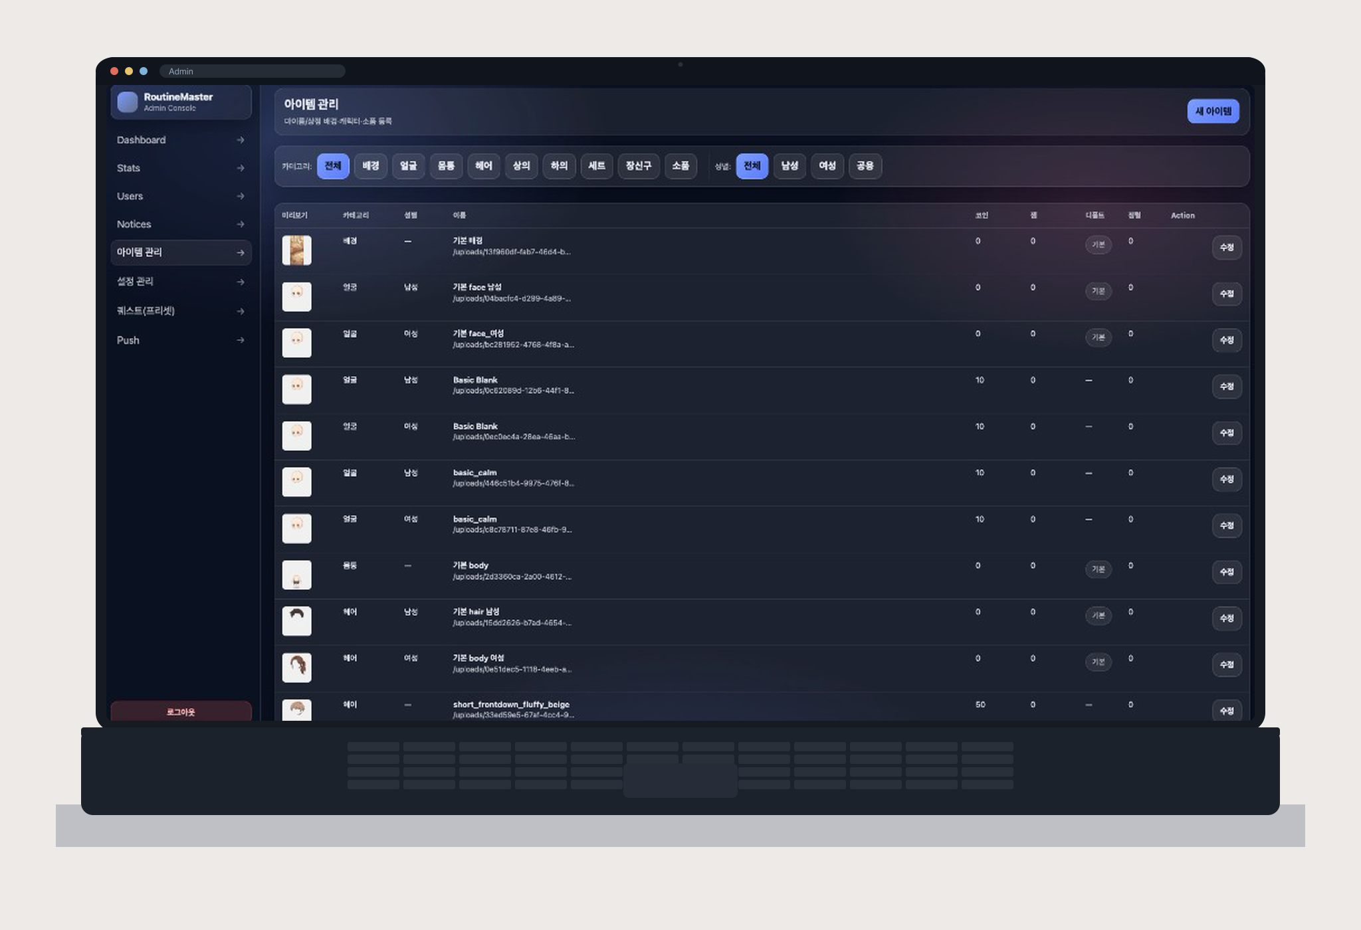This screenshot has height=930, width=1361.
Task: Filter items by 공용 gender
Action: tap(865, 166)
